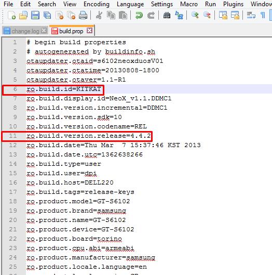
Task: Click the comment '# begin build properties'
Action: click(76, 42)
